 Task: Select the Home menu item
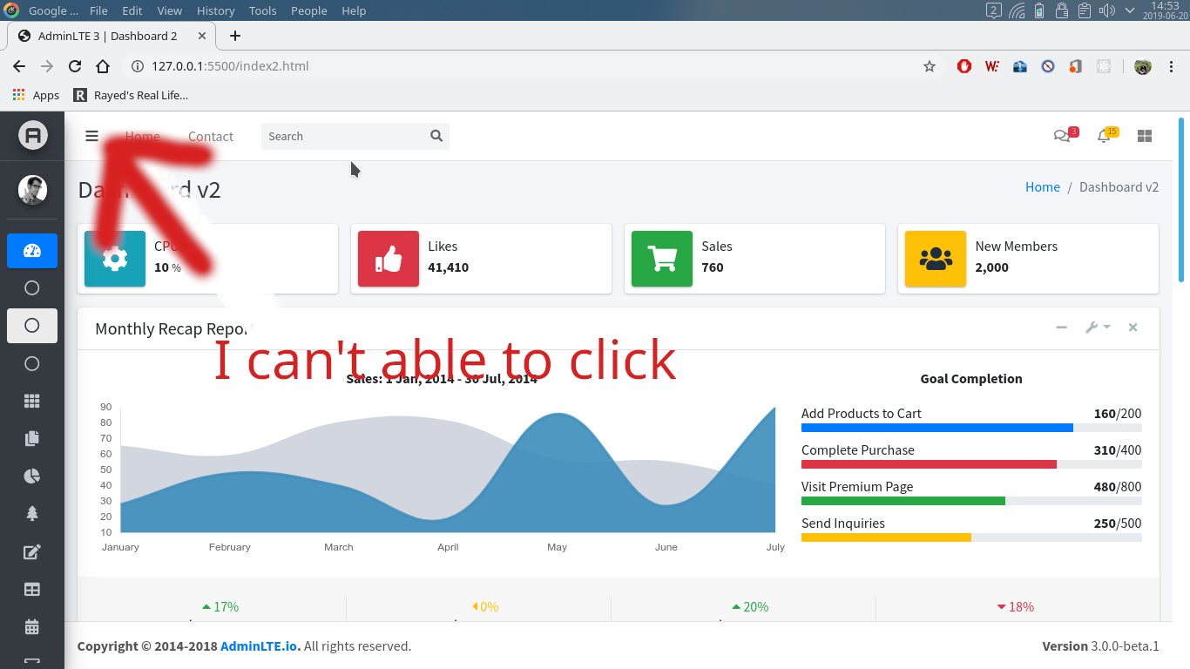142,136
